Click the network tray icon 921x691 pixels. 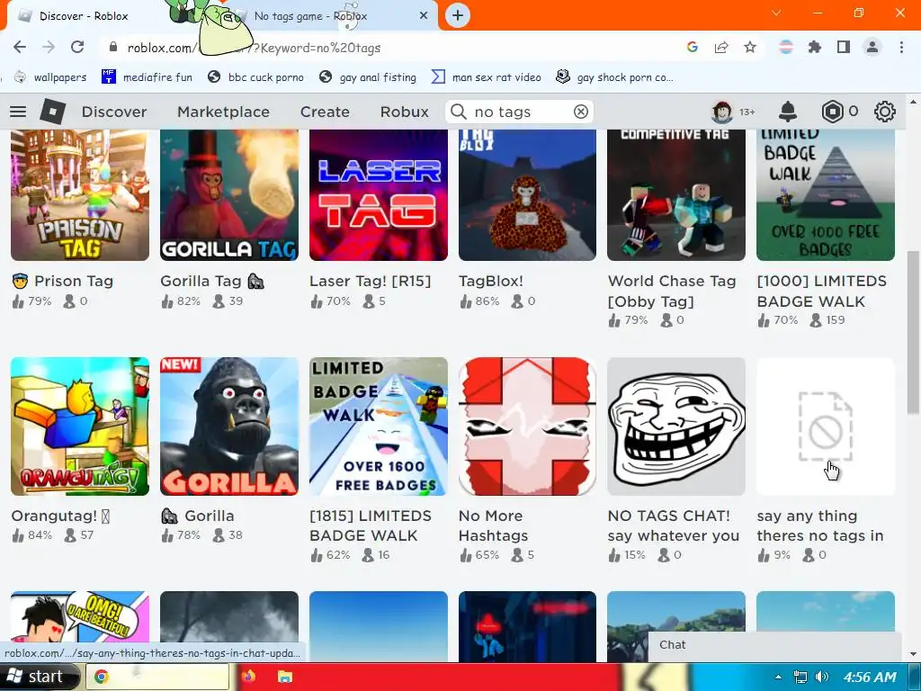tap(800, 677)
